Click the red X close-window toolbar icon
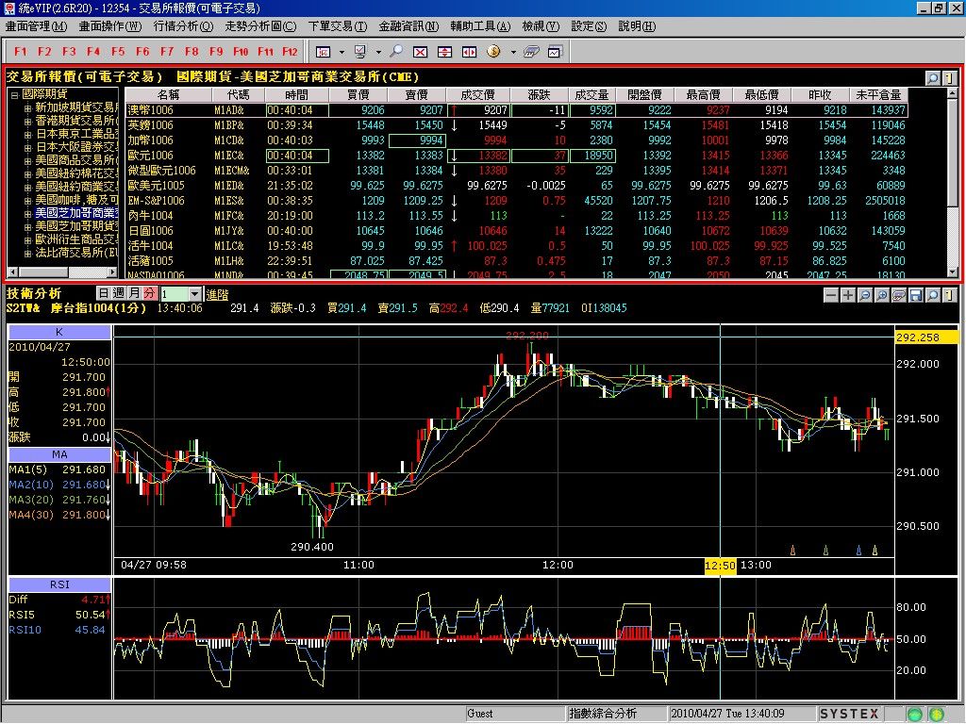 click(x=420, y=52)
